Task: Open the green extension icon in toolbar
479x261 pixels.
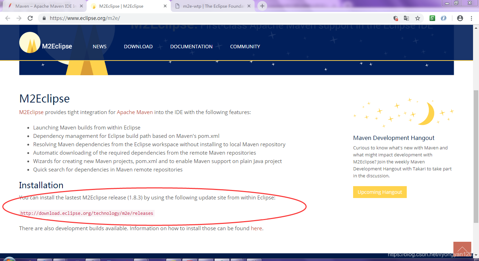Action: click(432, 18)
